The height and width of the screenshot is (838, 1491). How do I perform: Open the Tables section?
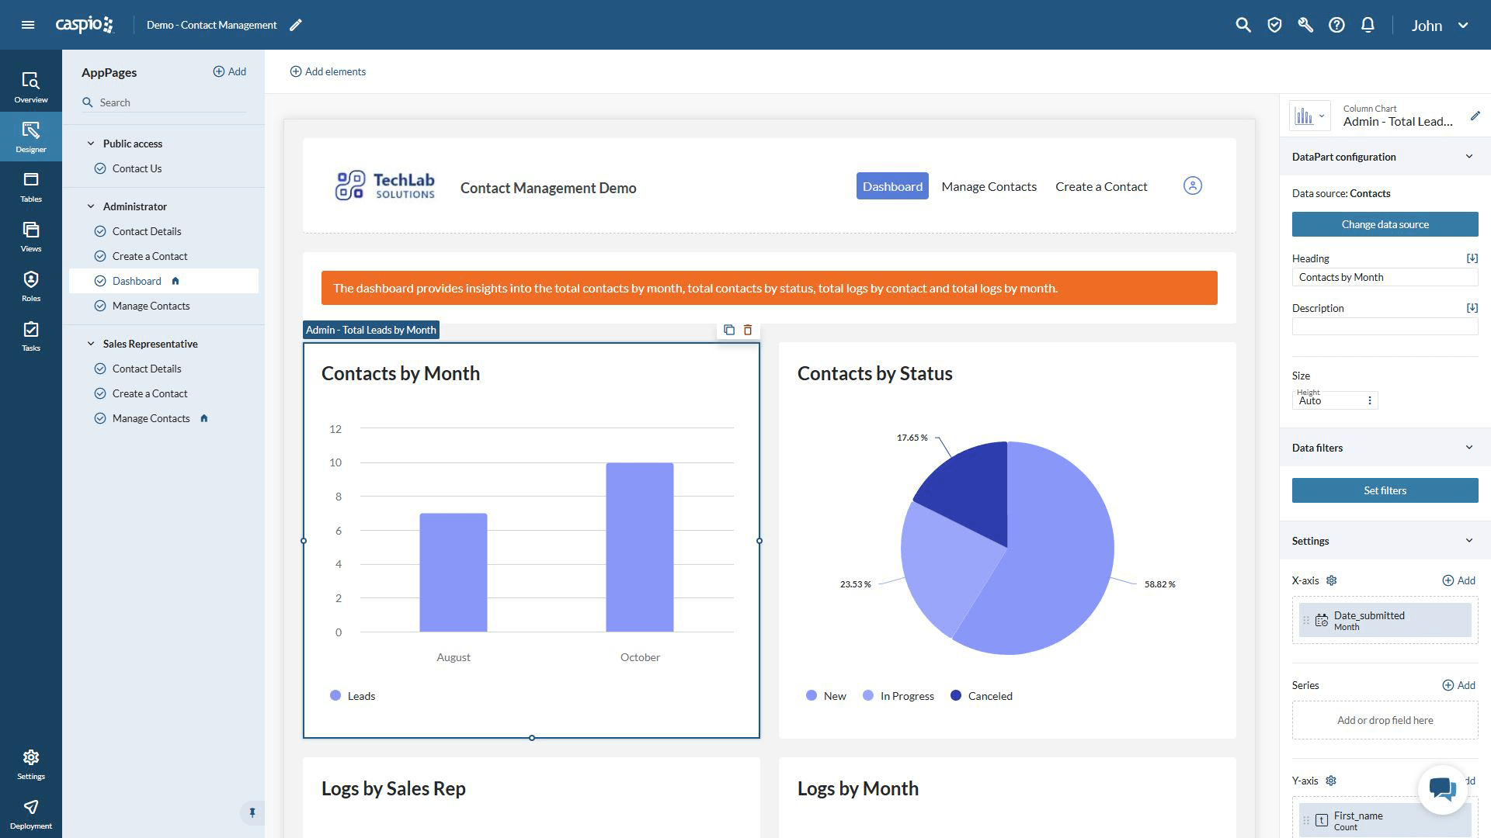click(30, 186)
